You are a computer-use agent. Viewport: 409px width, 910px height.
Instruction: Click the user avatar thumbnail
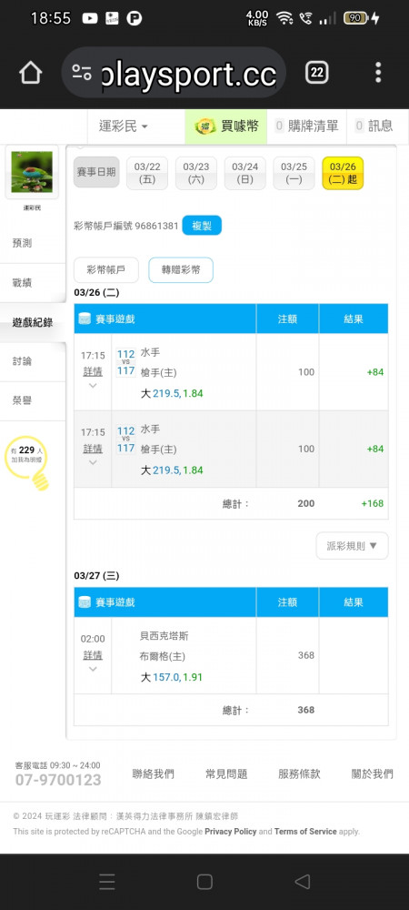[x=32, y=172]
